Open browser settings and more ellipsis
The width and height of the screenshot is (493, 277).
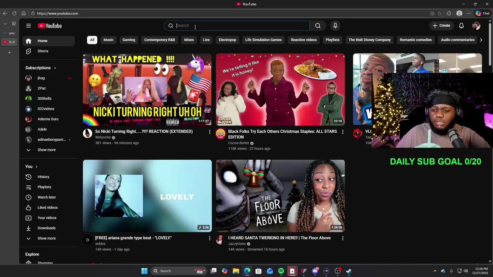pyautogui.click(x=468, y=13)
